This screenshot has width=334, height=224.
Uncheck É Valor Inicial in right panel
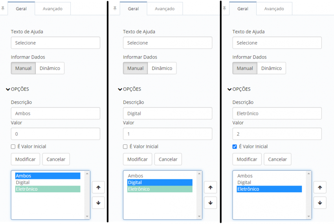click(x=235, y=147)
